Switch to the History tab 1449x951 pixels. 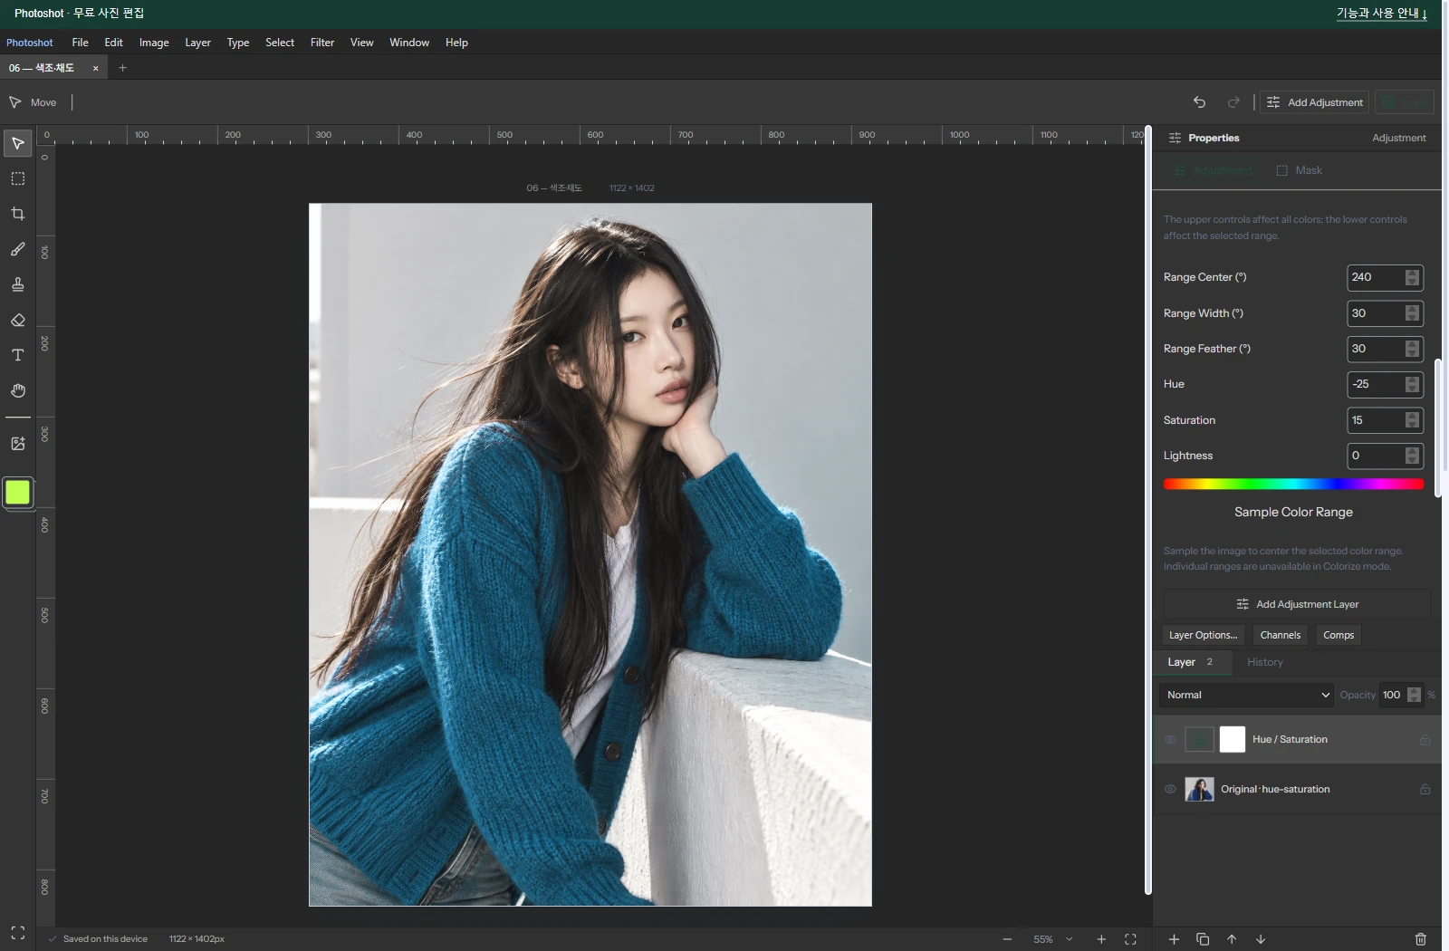1264,662
